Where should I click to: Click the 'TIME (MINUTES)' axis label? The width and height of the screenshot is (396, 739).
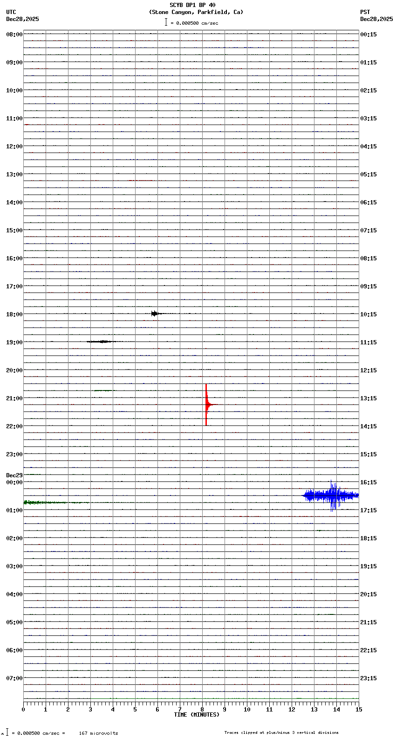[x=197, y=715]
